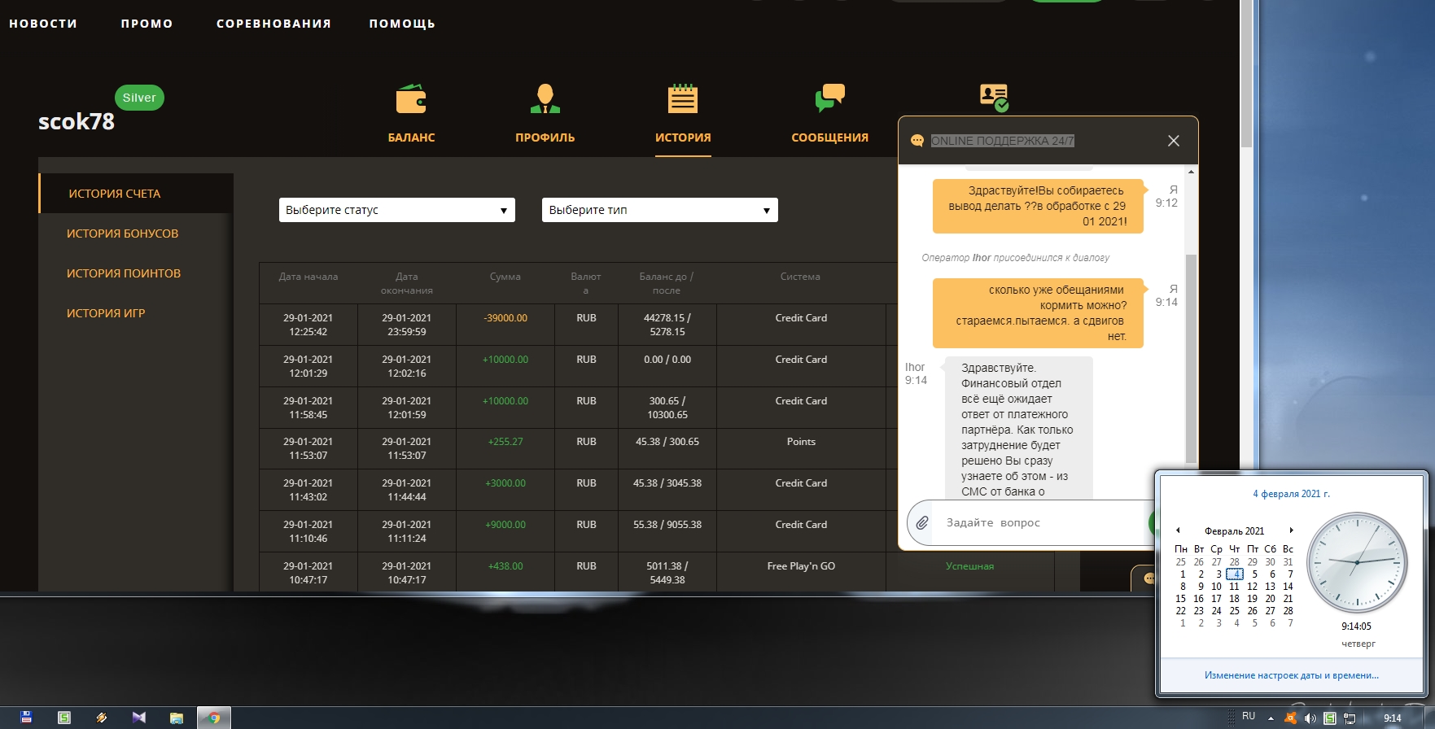Click the chat bubble icon in support header
1435x729 pixels.
coord(917,141)
